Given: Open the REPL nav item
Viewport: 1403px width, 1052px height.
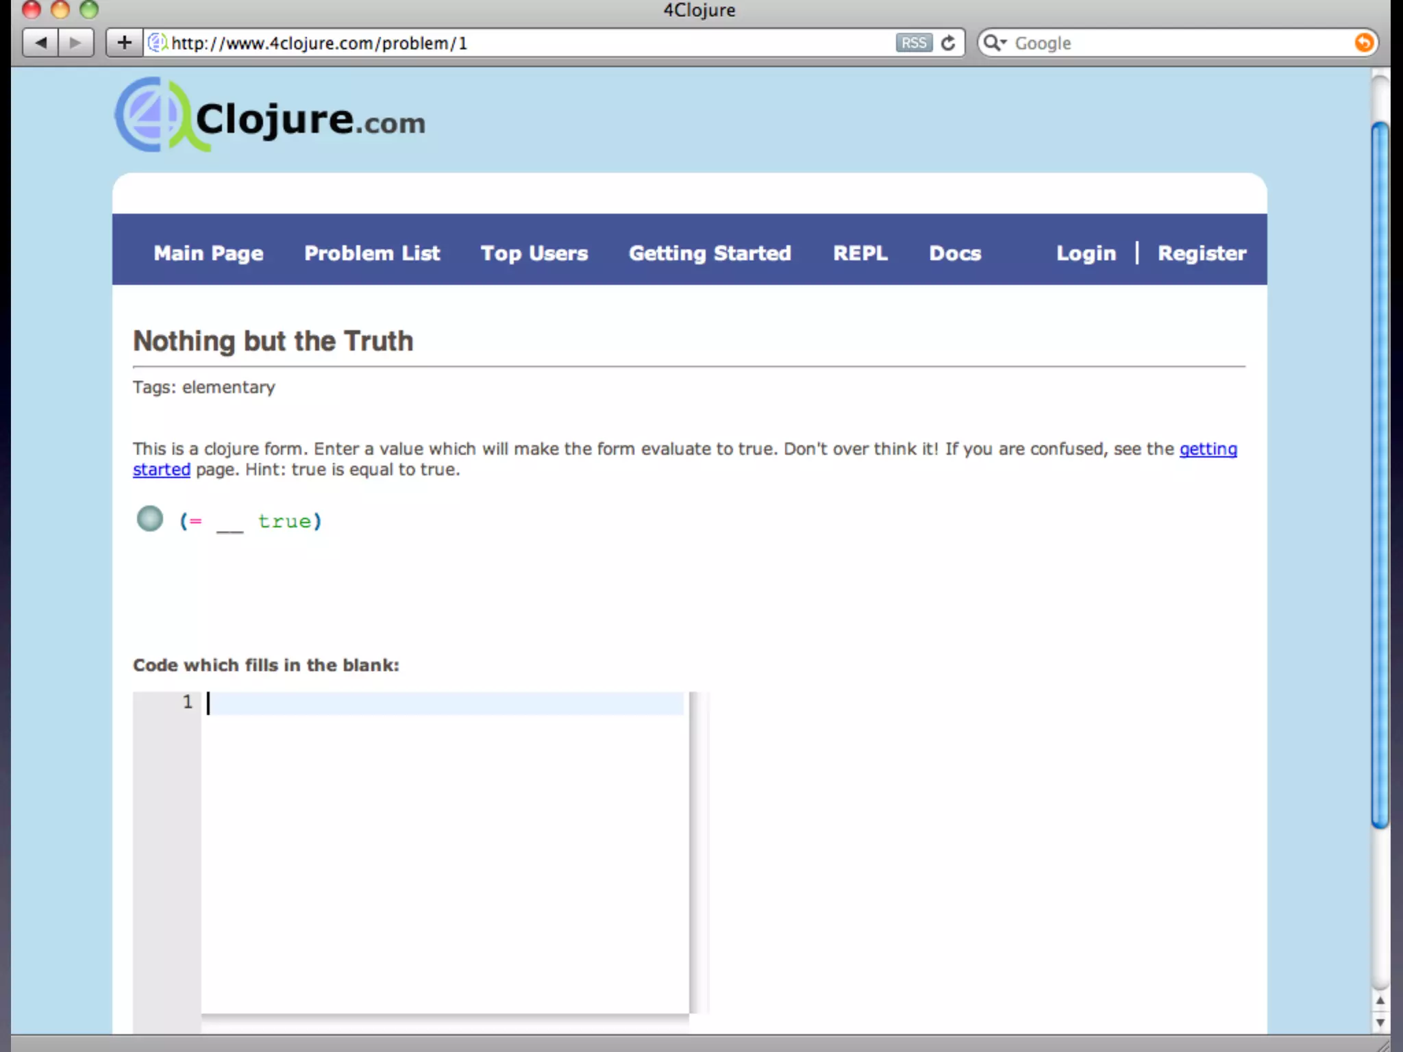Looking at the screenshot, I should [x=860, y=253].
